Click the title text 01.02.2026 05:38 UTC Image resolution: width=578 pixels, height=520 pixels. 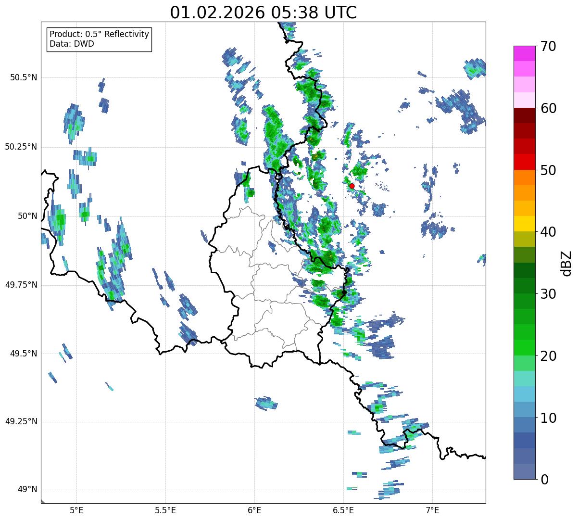click(264, 13)
